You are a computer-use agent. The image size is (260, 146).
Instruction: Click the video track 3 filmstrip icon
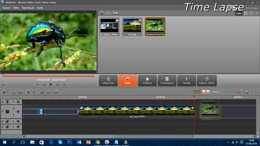tap(7, 112)
